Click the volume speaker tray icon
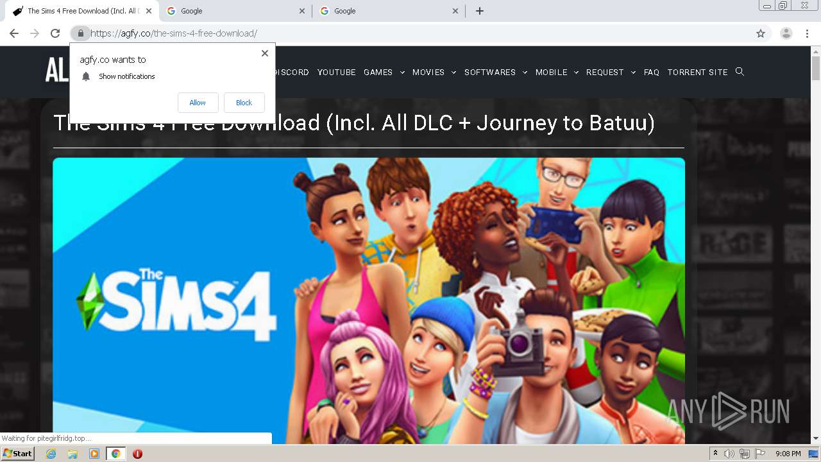The width and height of the screenshot is (821, 462). (729, 454)
